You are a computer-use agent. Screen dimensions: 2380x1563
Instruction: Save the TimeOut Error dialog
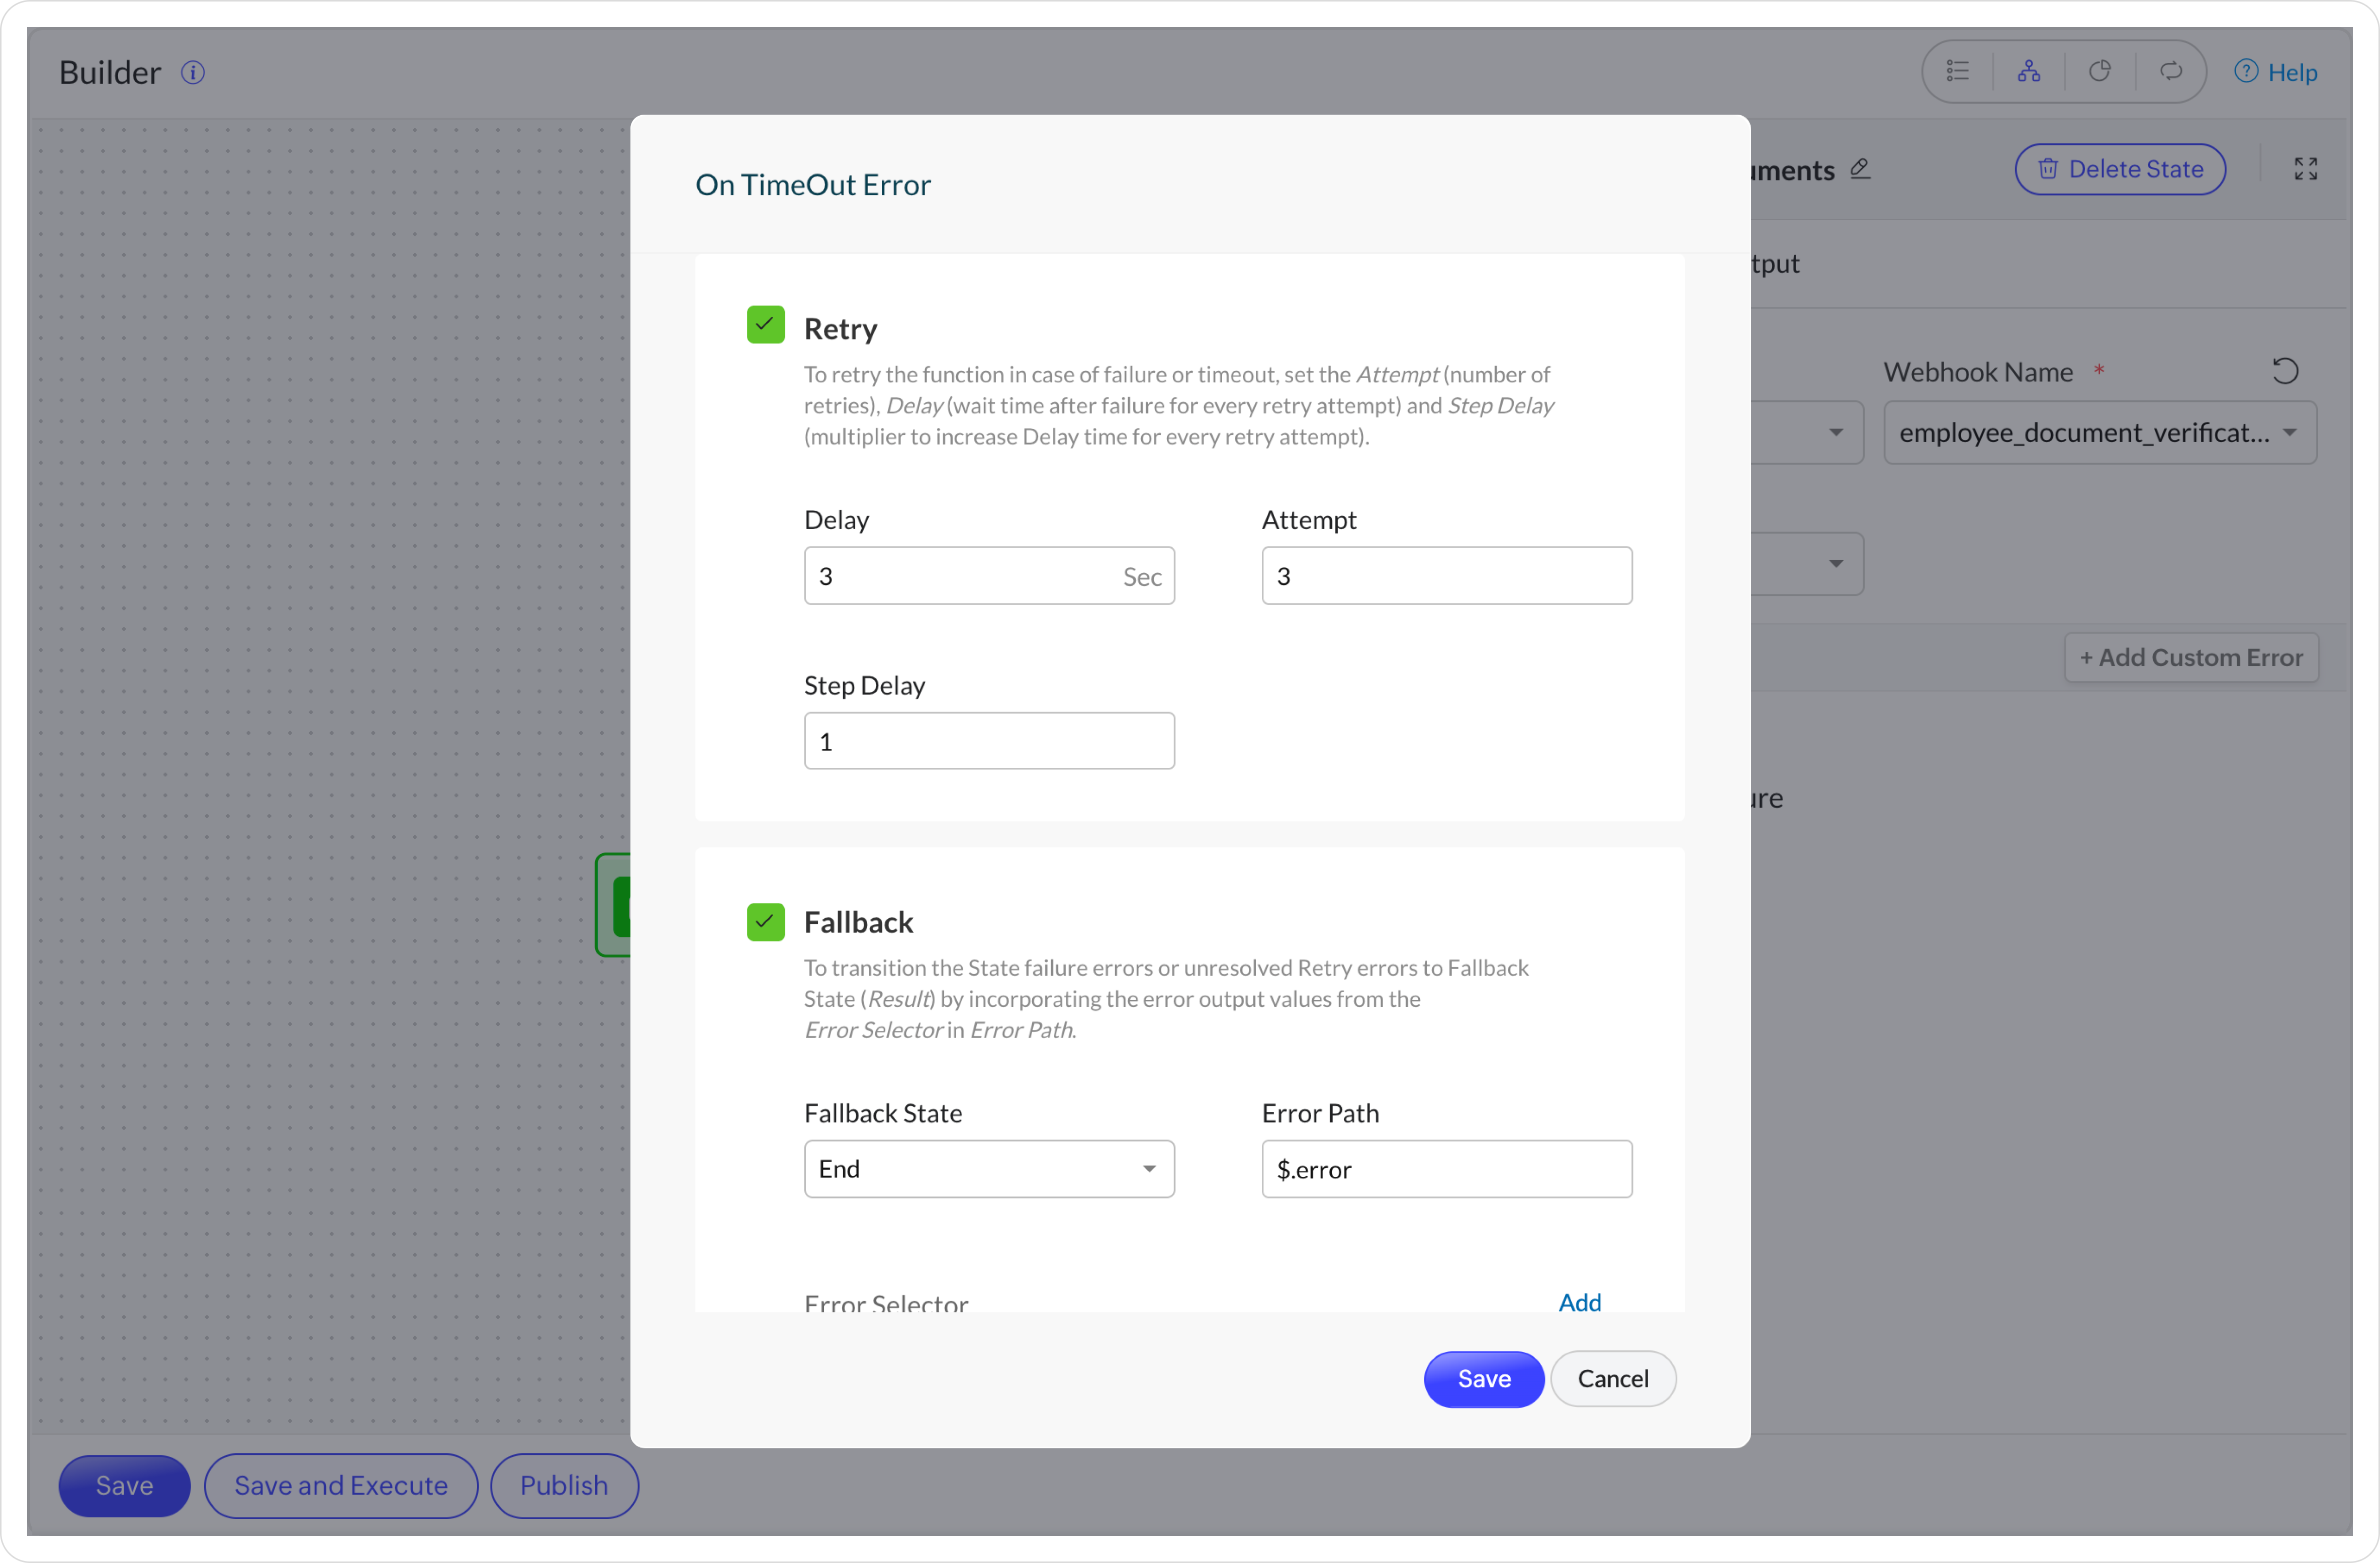pyautogui.click(x=1483, y=1378)
